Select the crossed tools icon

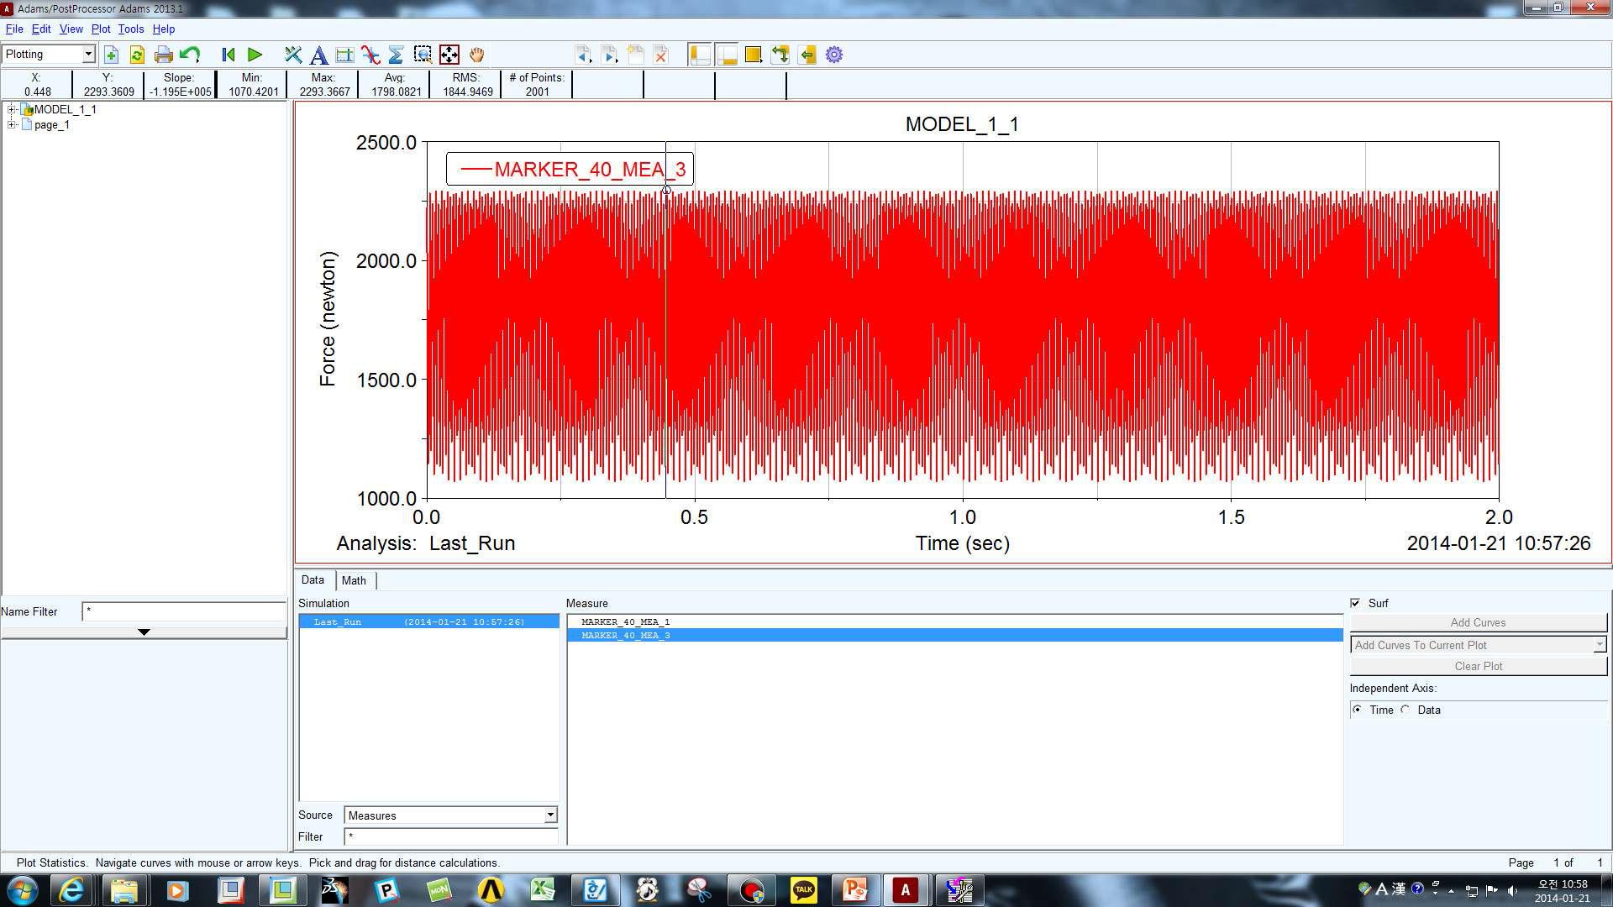point(292,55)
